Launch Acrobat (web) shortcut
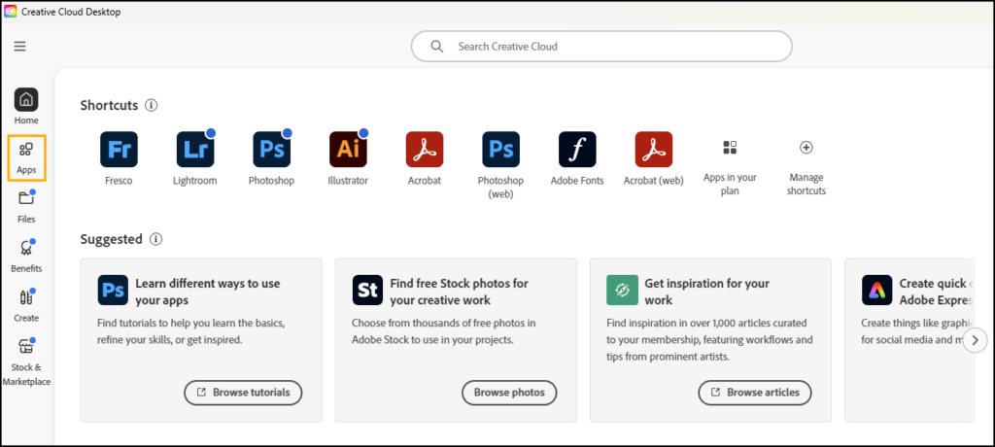This screenshot has width=995, height=447. pos(654,150)
